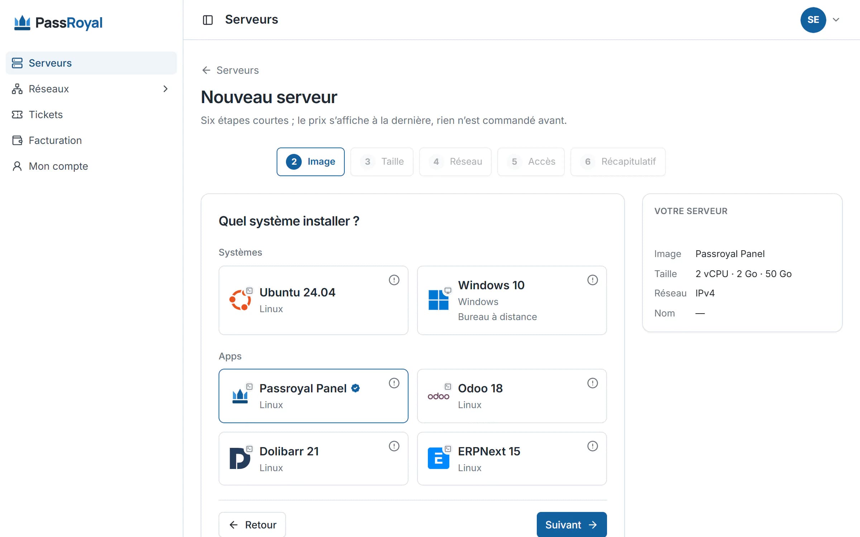
Task: Open info for ERPNext 15 card
Action: click(x=592, y=446)
